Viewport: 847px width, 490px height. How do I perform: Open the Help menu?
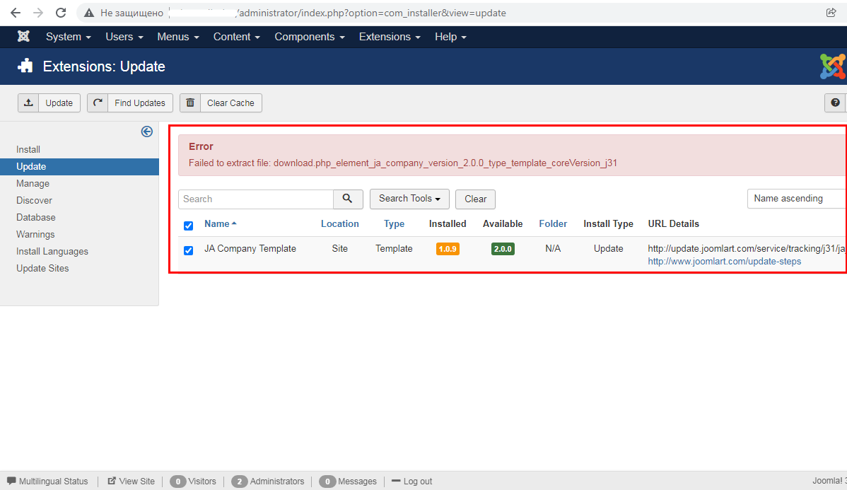tap(450, 37)
